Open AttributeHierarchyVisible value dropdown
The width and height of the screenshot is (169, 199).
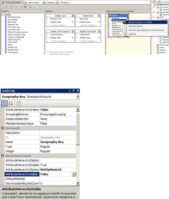point(74,174)
